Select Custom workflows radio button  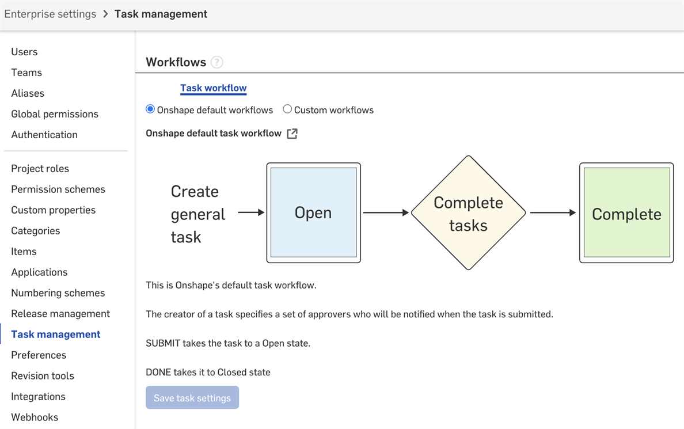(x=287, y=109)
